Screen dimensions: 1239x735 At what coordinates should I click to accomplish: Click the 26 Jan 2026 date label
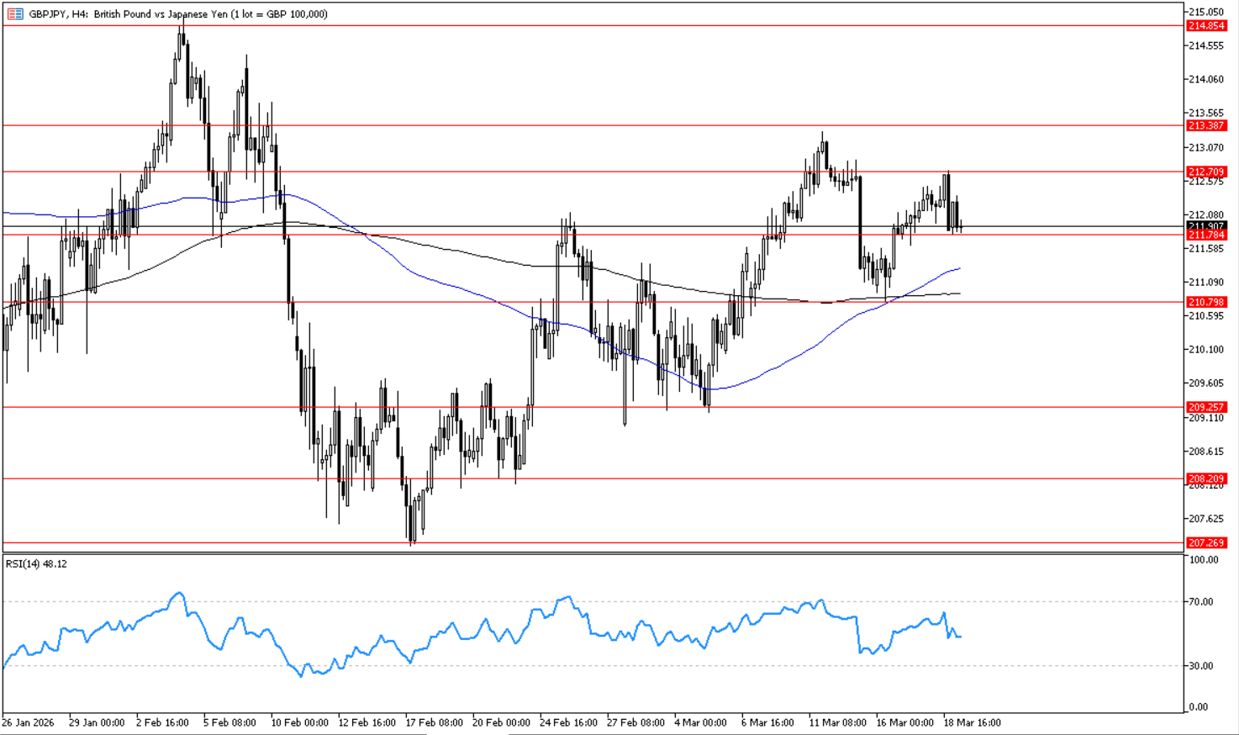(x=28, y=722)
